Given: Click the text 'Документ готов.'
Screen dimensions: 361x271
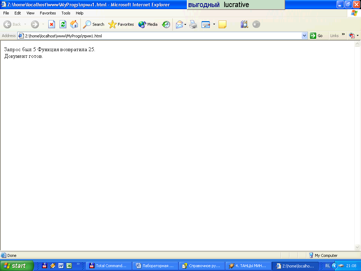Looking at the screenshot, I should point(24,56).
